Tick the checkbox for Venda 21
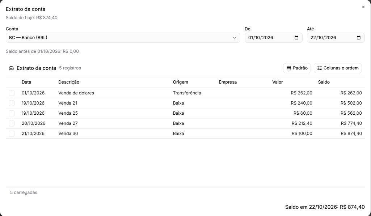 12,103
